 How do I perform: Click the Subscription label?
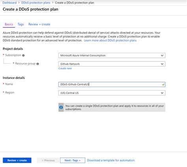coord(13,55)
